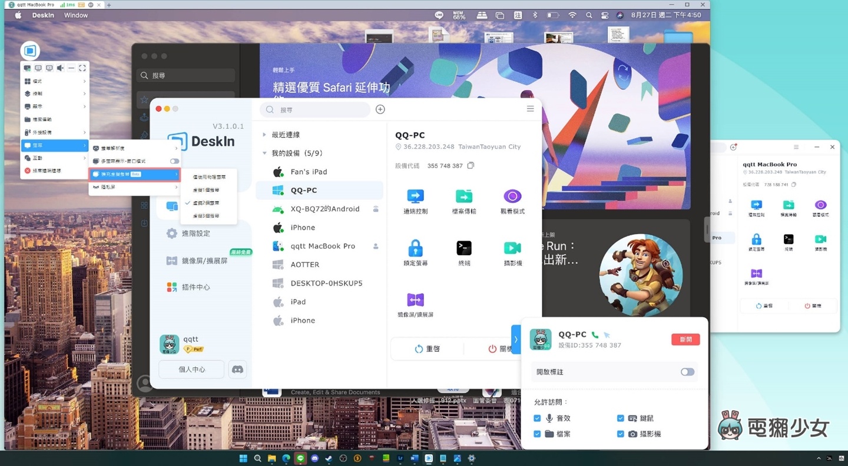Open 插件中心 in DeskIn sidebar

tap(188, 287)
